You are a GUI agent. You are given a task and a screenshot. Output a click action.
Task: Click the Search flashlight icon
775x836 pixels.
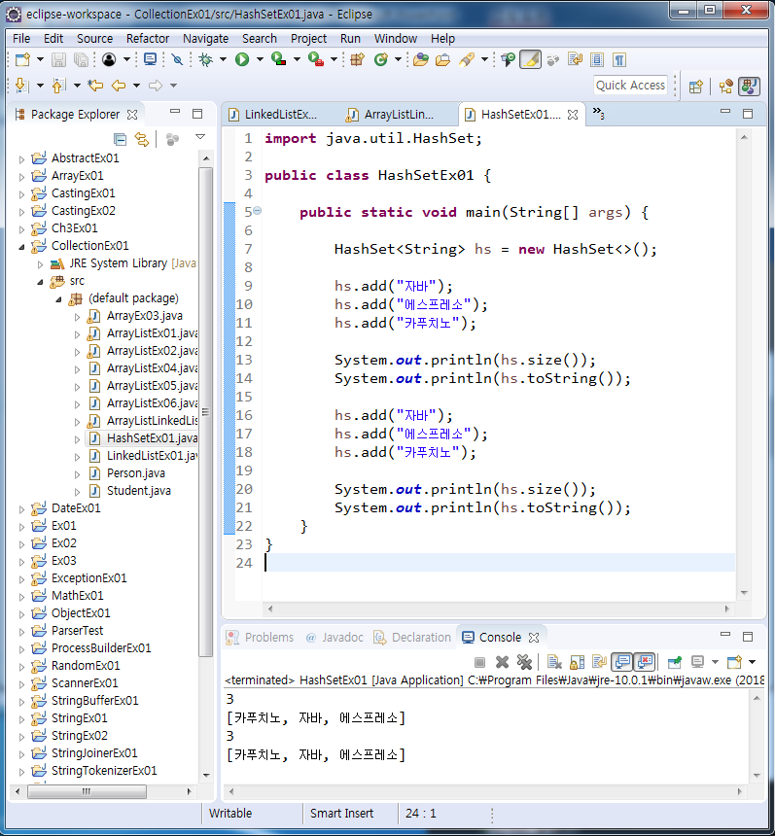[x=467, y=59]
